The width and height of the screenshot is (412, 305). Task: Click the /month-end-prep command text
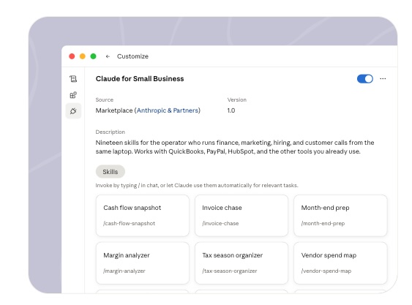pyautogui.click(x=323, y=223)
